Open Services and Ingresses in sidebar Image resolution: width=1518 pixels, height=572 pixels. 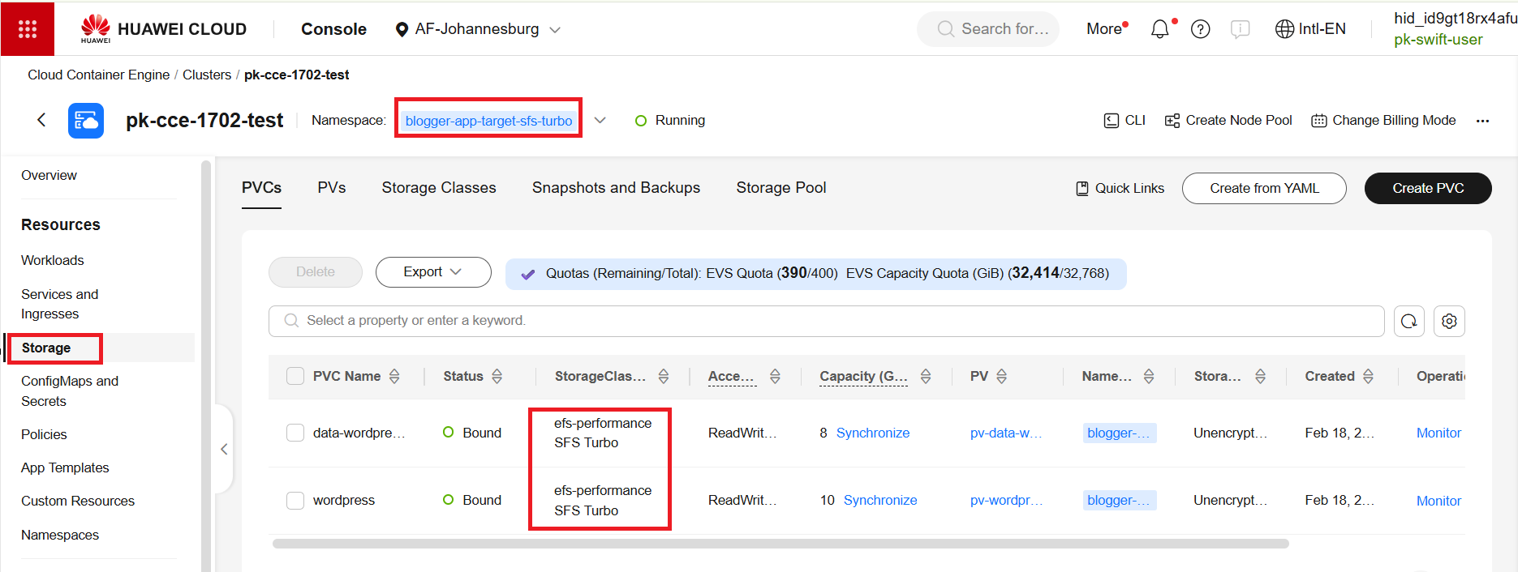(60, 304)
